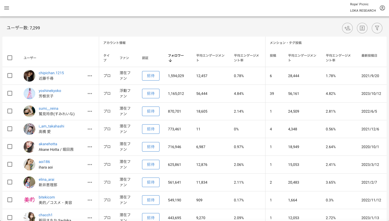The height and width of the screenshot is (221, 389).
Task: Click the yoshinekyoko avatar thumbnail
Action: coord(29,94)
